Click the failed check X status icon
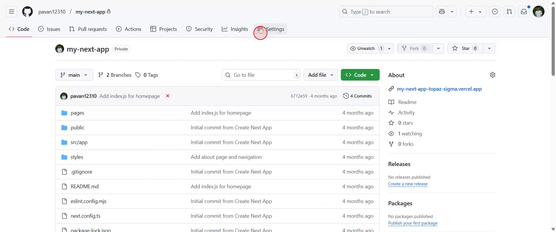This screenshot has height=232, width=556. coord(168,96)
